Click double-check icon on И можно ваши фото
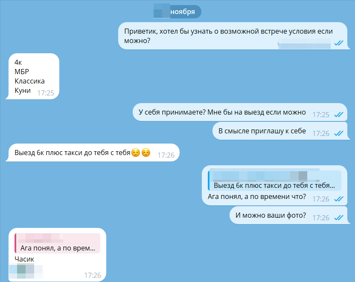355x282 pixels. click(339, 218)
